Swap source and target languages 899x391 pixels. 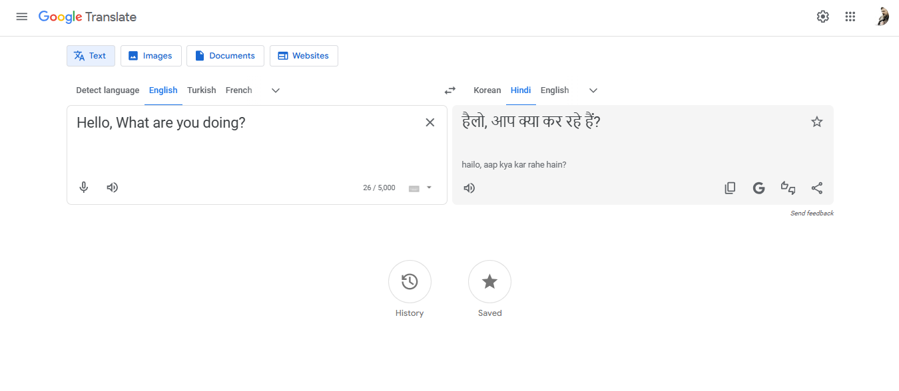coord(450,90)
